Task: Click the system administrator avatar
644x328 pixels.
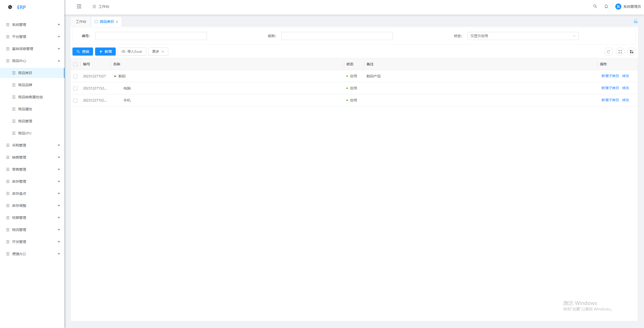Action: point(618,7)
